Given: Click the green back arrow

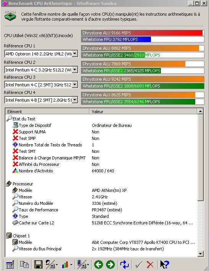Looking at the screenshot, I should pos(99,265).
